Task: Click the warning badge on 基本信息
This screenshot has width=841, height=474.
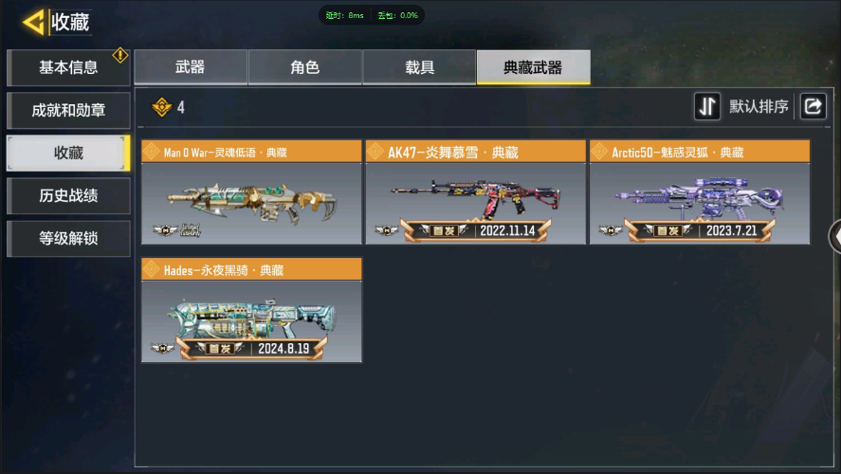Action: pos(120,55)
